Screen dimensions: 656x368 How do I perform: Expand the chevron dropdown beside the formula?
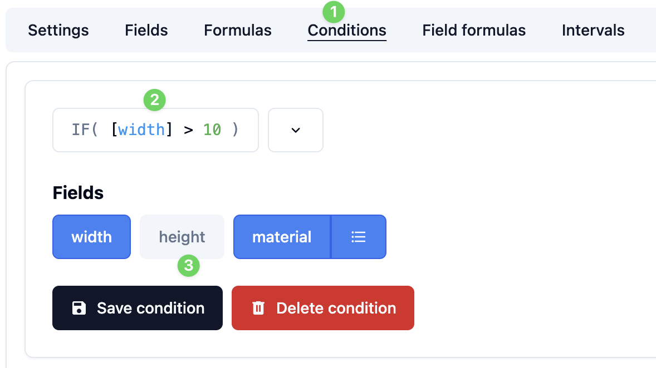296,130
